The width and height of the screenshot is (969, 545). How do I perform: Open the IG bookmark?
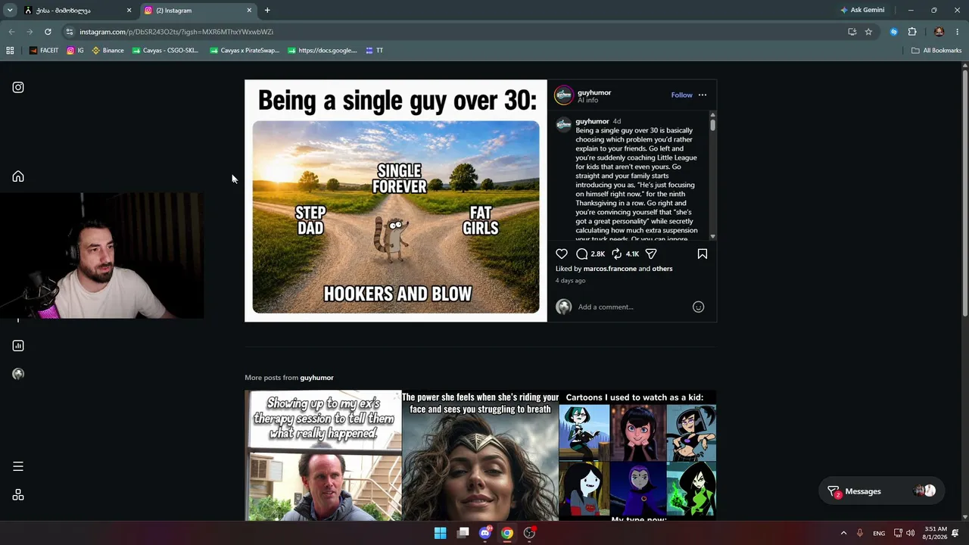tap(75, 51)
